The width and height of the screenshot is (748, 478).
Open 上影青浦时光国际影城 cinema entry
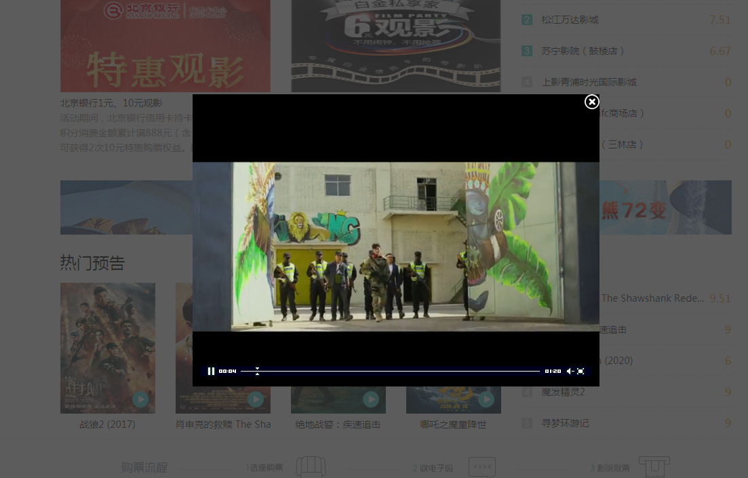tap(589, 82)
